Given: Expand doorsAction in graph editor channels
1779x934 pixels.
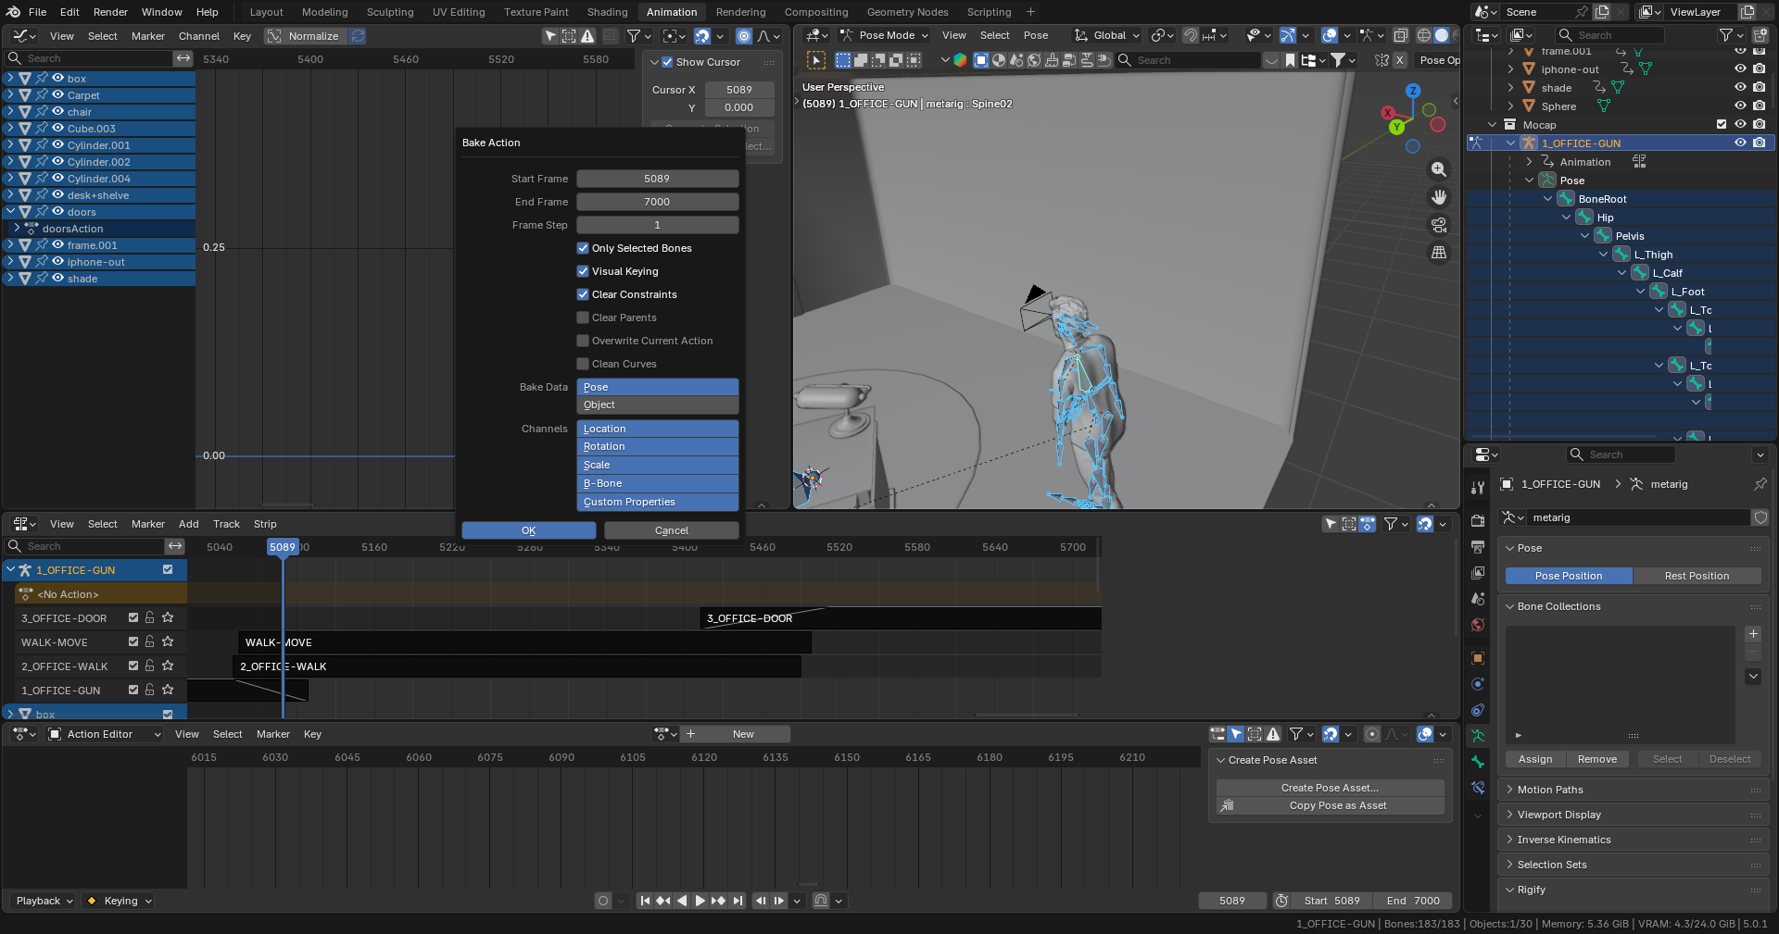Looking at the screenshot, I should (x=16, y=228).
